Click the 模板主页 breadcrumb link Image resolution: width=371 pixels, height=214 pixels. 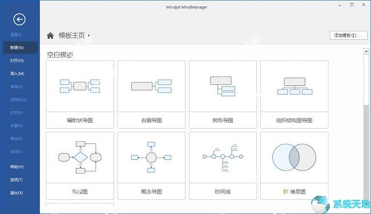[x=72, y=35]
